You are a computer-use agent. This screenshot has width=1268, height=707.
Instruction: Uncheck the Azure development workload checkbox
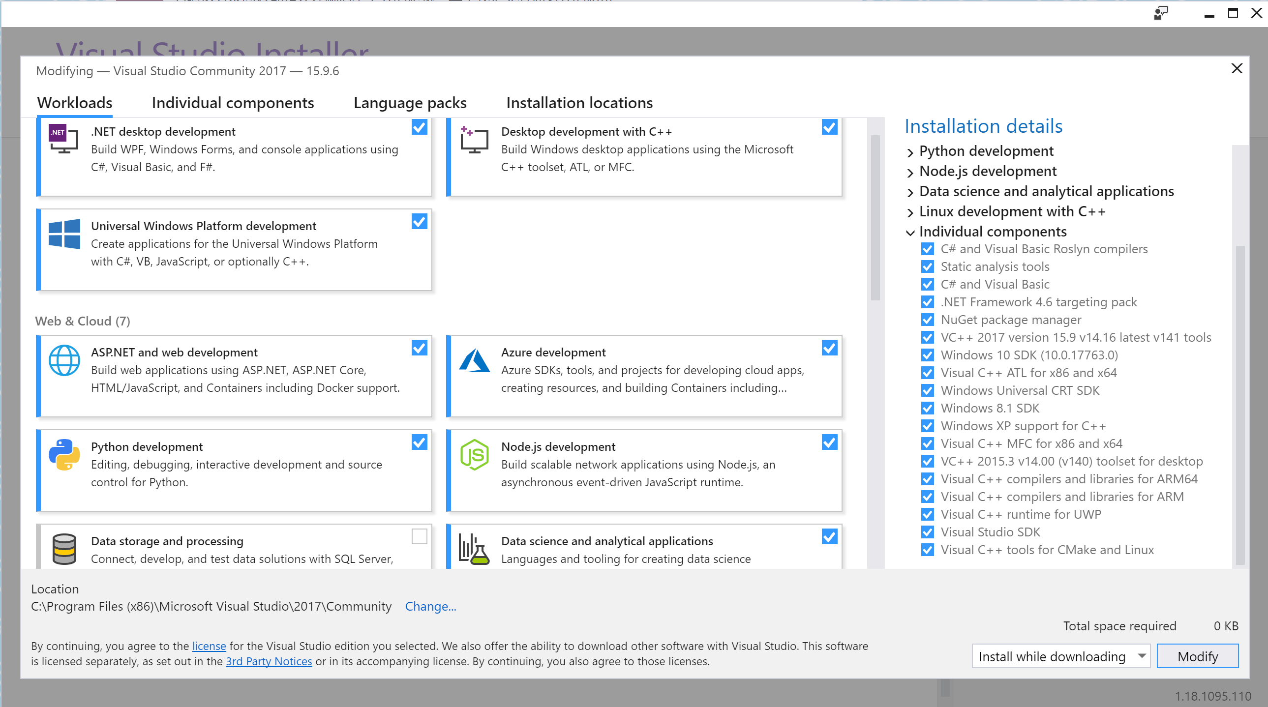click(x=829, y=348)
